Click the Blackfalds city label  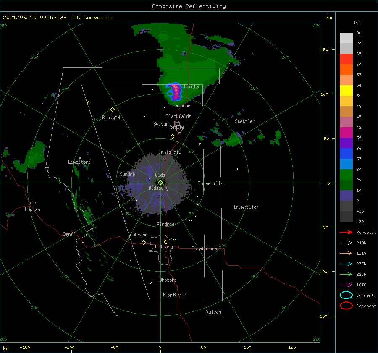click(178, 116)
